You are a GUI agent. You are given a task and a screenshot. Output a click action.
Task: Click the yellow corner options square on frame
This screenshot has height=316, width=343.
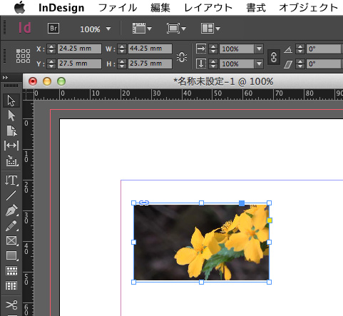click(270, 220)
